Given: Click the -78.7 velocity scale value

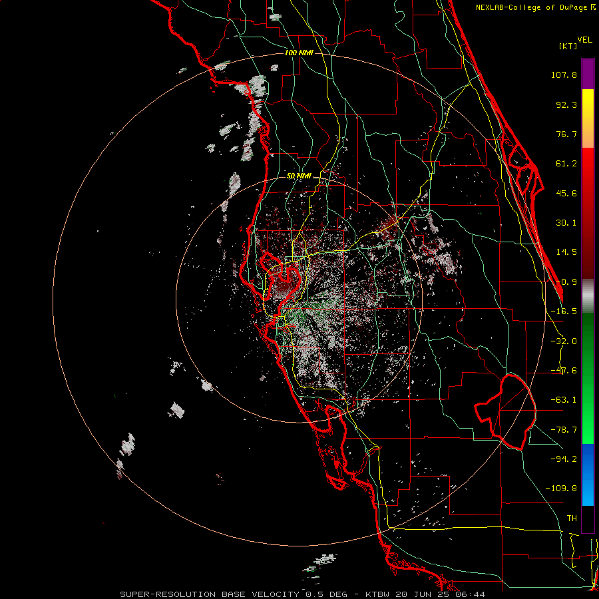Looking at the screenshot, I should pyautogui.click(x=564, y=430).
